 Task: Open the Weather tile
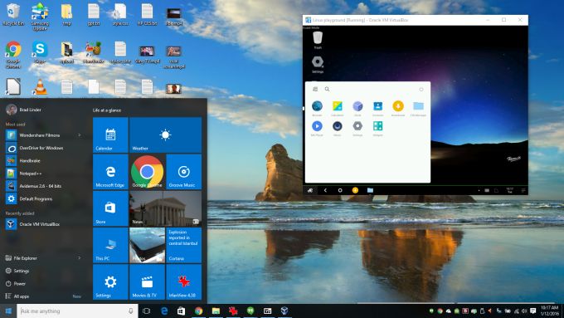coord(165,135)
